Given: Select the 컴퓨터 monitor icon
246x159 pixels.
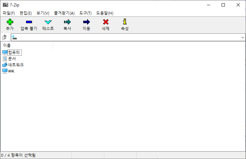Looking at the screenshot, I should pos(5,52).
